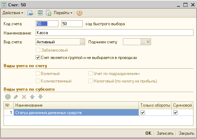
Task: Click the pencil edit subkonto icon
Action: 16,97
